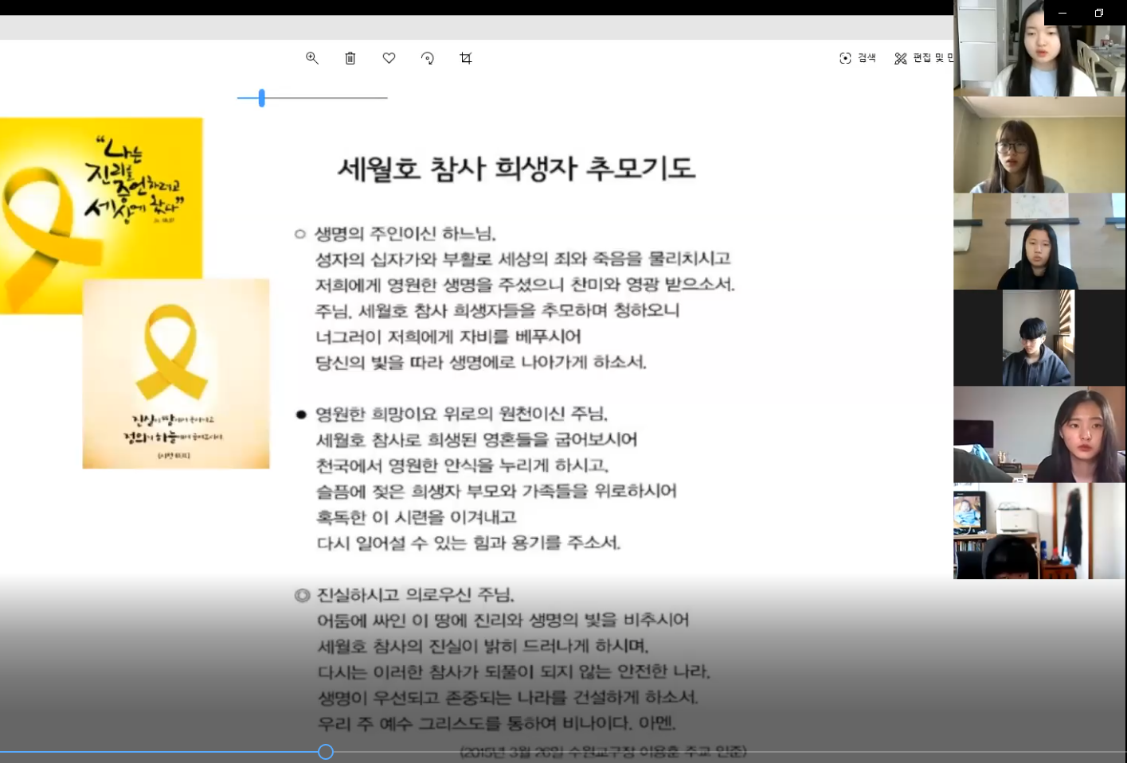Restore the video panel window size
Viewport: 1127px width, 763px height.
(1099, 13)
